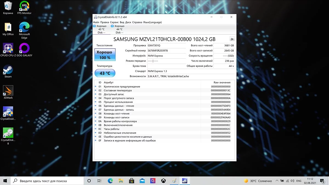Expand hidden system tray icons chevron
329x185 pixels.
click(277, 181)
